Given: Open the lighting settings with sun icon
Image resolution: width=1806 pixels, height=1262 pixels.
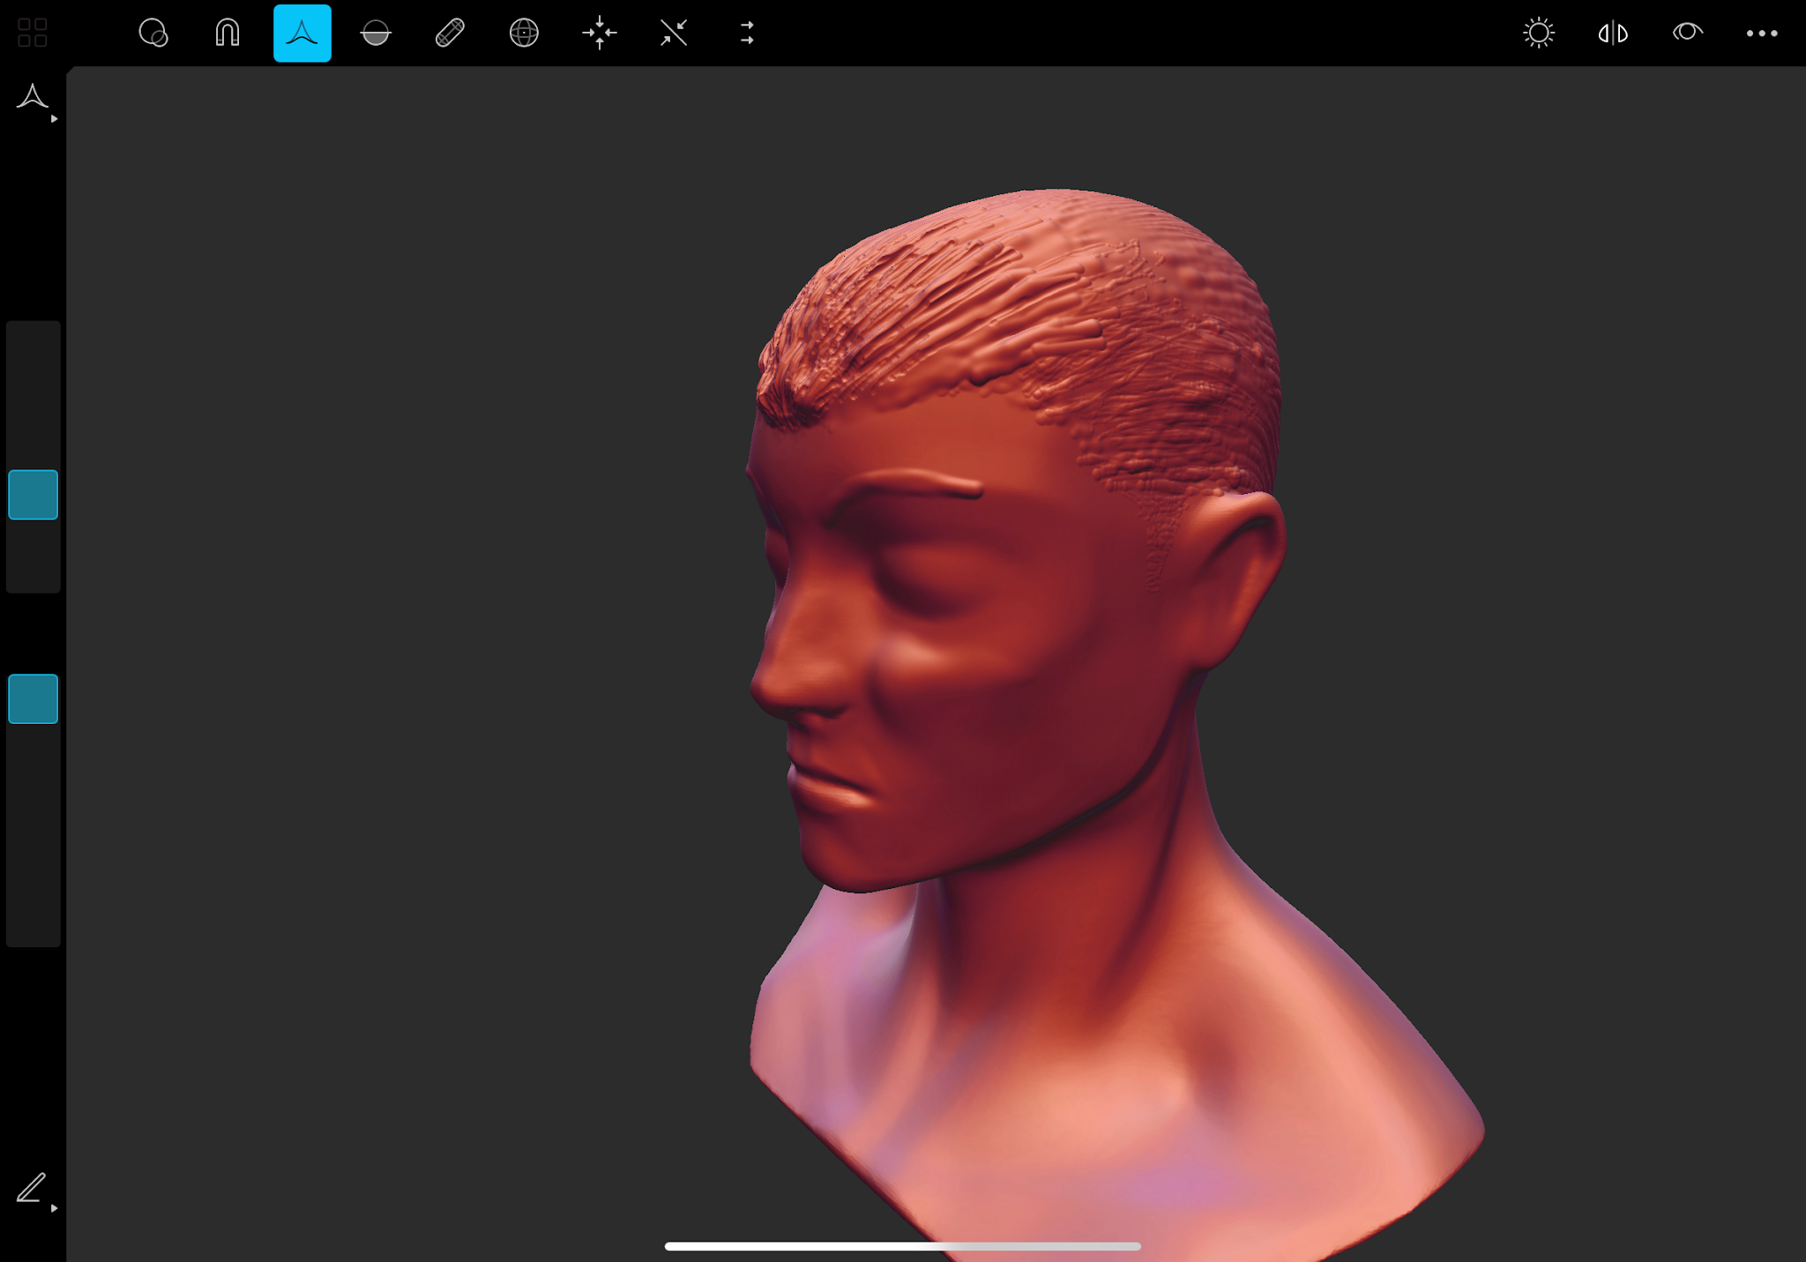Looking at the screenshot, I should pos(1539,33).
